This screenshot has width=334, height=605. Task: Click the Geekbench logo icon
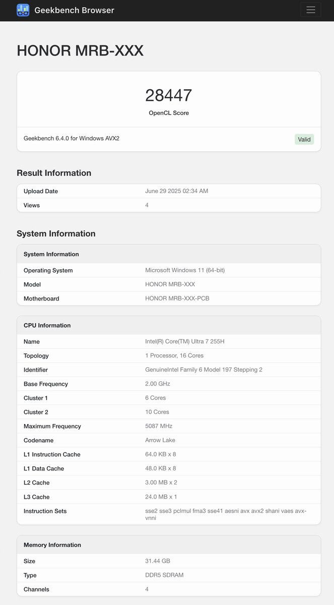tap(23, 10)
